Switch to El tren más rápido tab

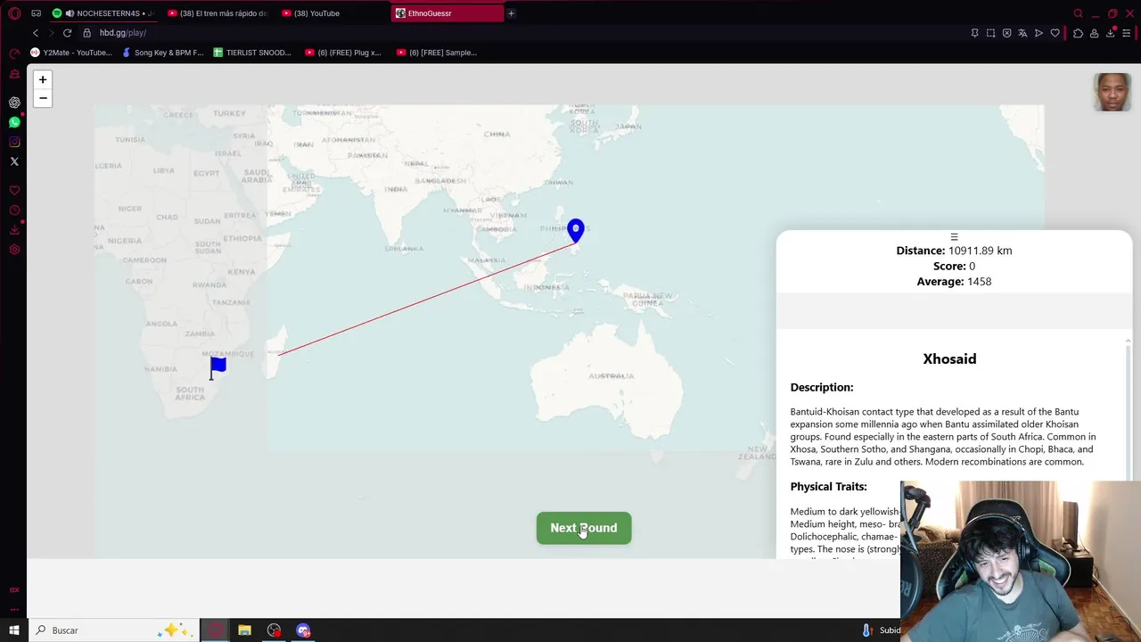[x=218, y=13]
